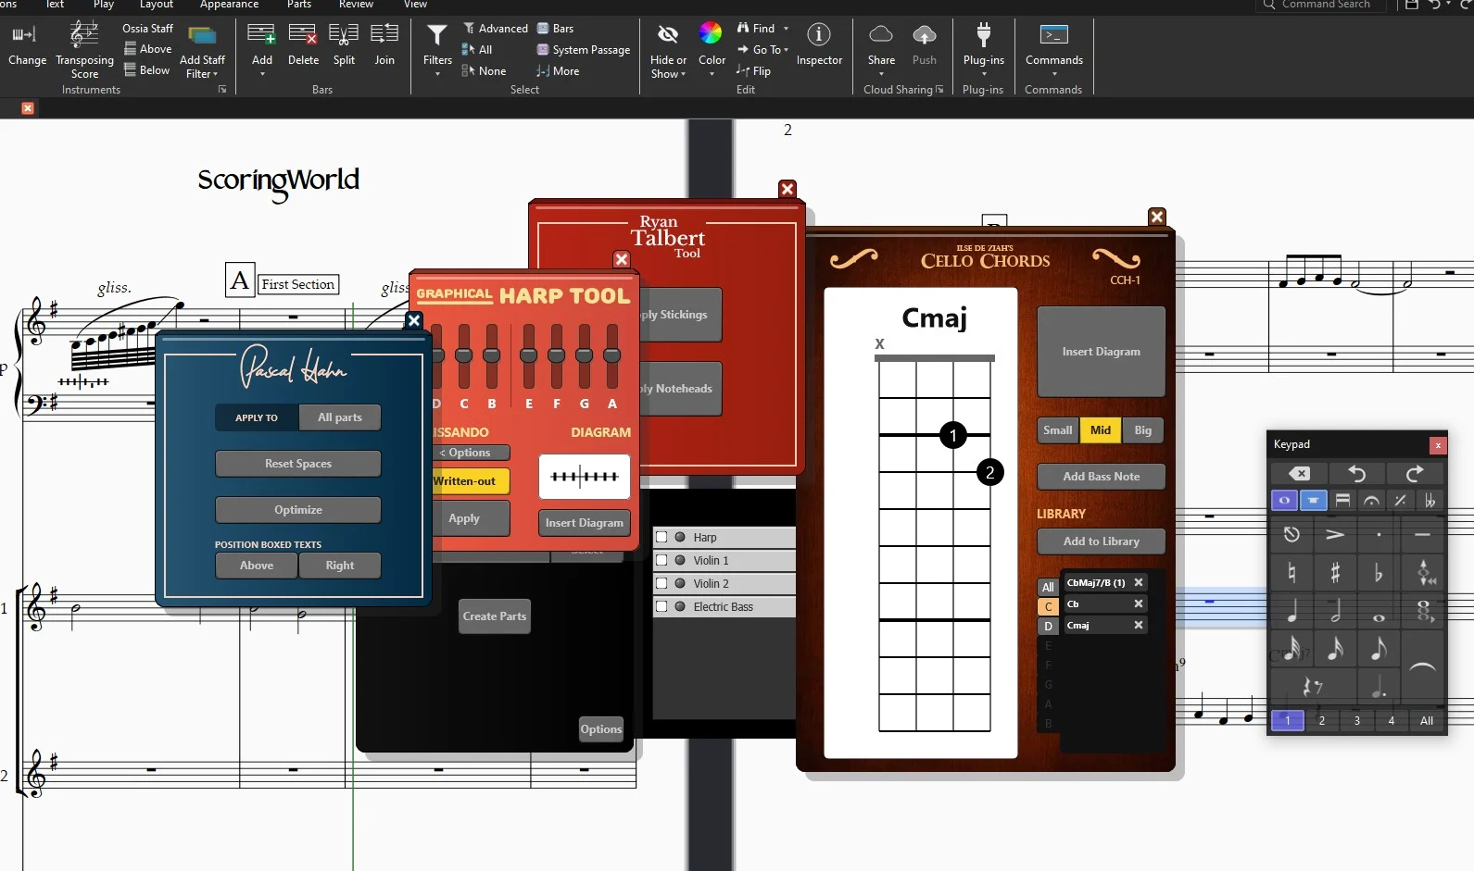Tick the Harp checkbox in the list
The width and height of the screenshot is (1474, 871).
click(x=661, y=537)
